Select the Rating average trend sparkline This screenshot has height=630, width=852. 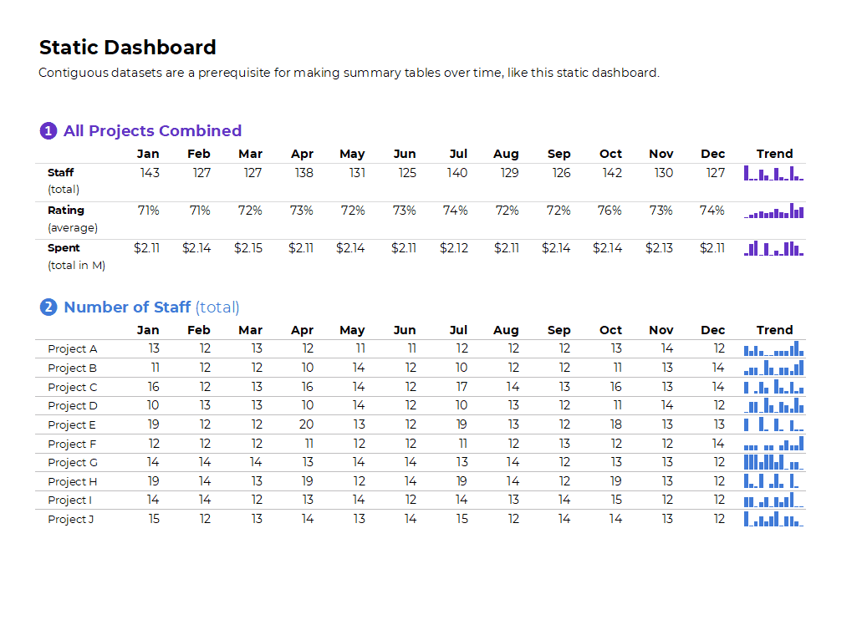pyautogui.click(x=773, y=211)
